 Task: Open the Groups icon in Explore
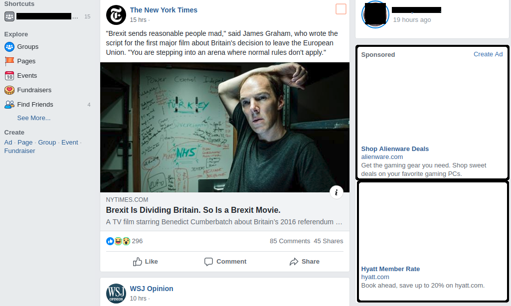[9, 47]
